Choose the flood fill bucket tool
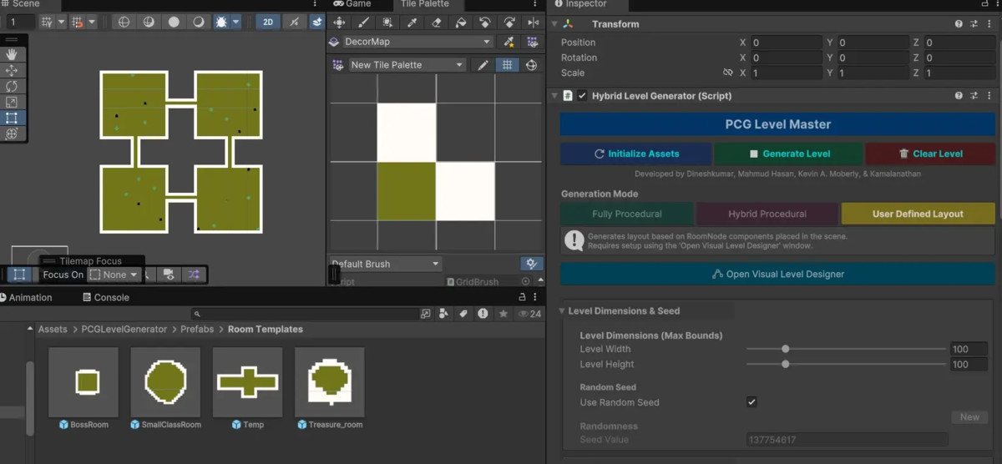The width and height of the screenshot is (1002, 464). click(x=460, y=23)
